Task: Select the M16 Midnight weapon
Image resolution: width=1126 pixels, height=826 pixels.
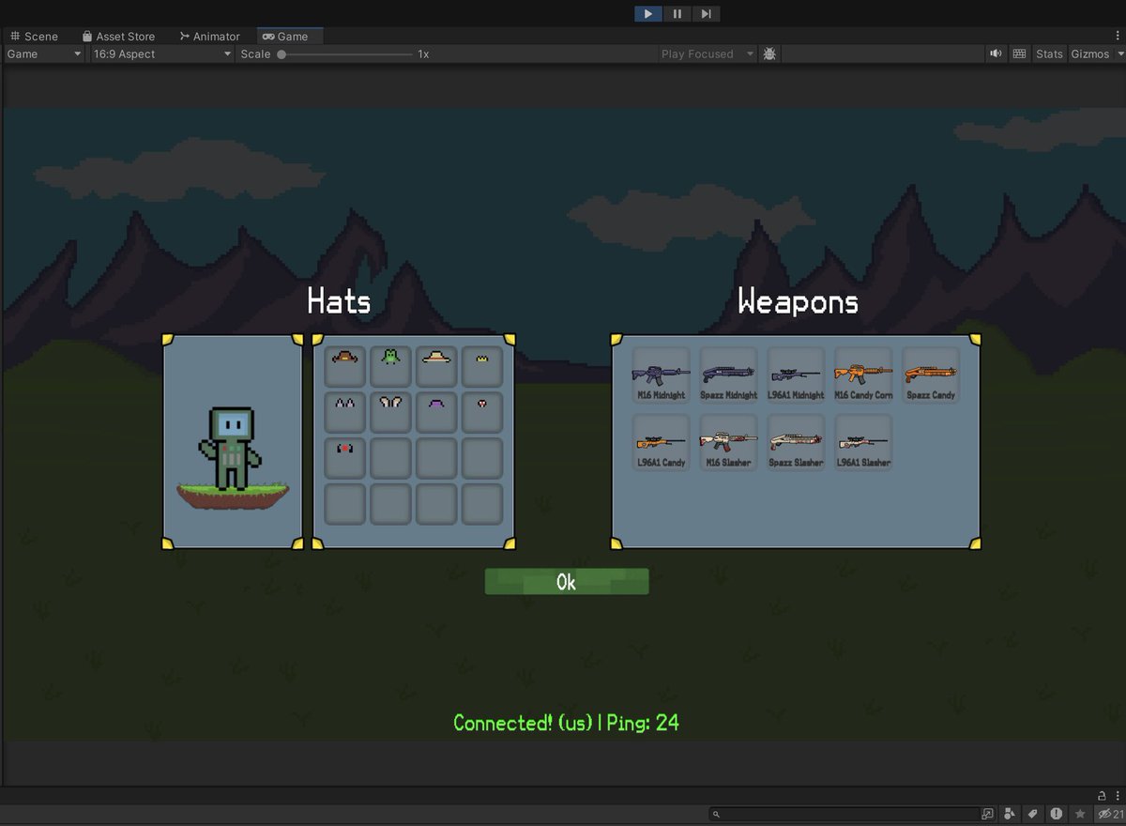Action: point(662,375)
